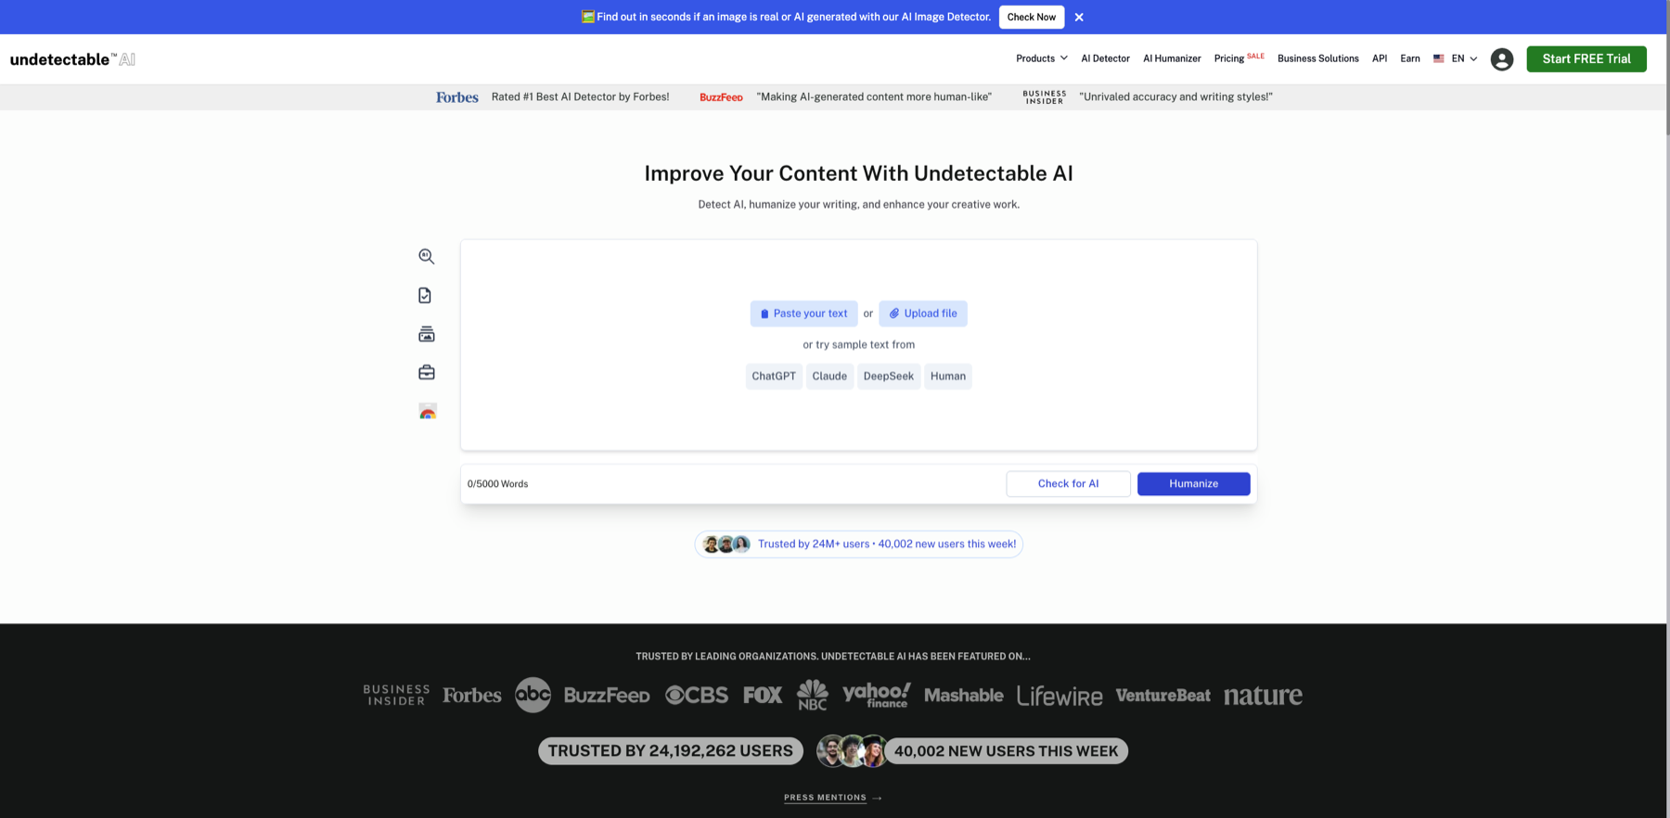This screenshot has height=818, width=1670.
Task: Click the CBS logo in the featured strip
Action: (697, 695)
